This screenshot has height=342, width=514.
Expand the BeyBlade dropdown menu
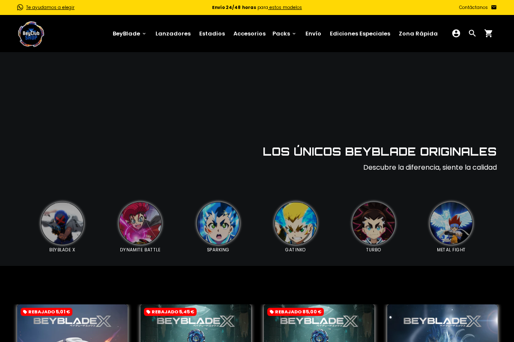129,33
